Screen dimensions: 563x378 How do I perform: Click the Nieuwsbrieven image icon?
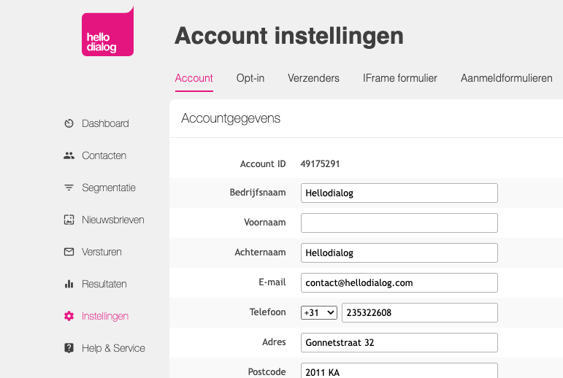pos(69,220)
